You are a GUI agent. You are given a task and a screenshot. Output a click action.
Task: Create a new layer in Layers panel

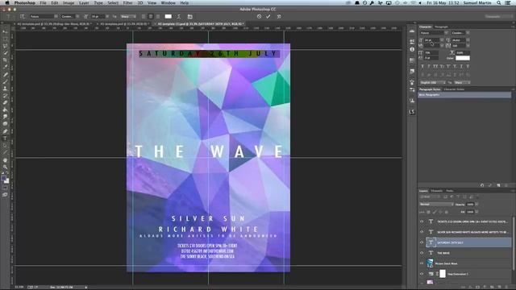click(x=499, y=287)
